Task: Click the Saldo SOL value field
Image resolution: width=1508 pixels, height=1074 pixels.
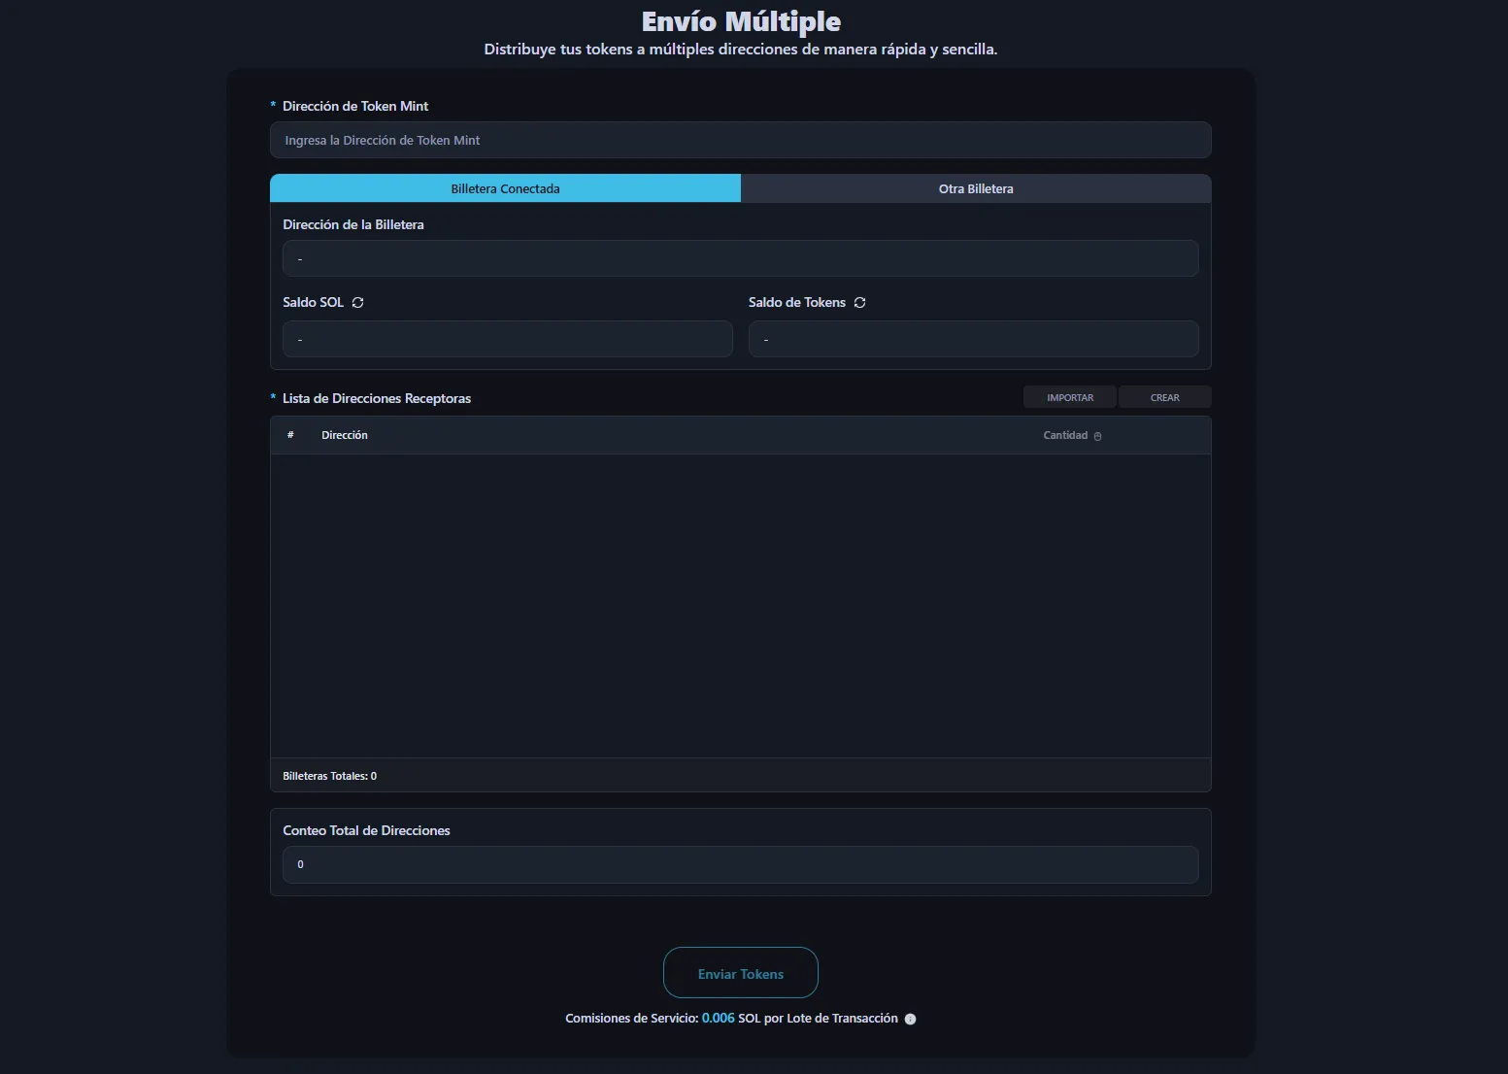Action: [x=507, y=339]
